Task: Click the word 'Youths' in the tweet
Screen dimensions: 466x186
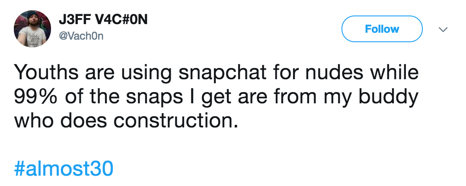Action: coord(47,73)
